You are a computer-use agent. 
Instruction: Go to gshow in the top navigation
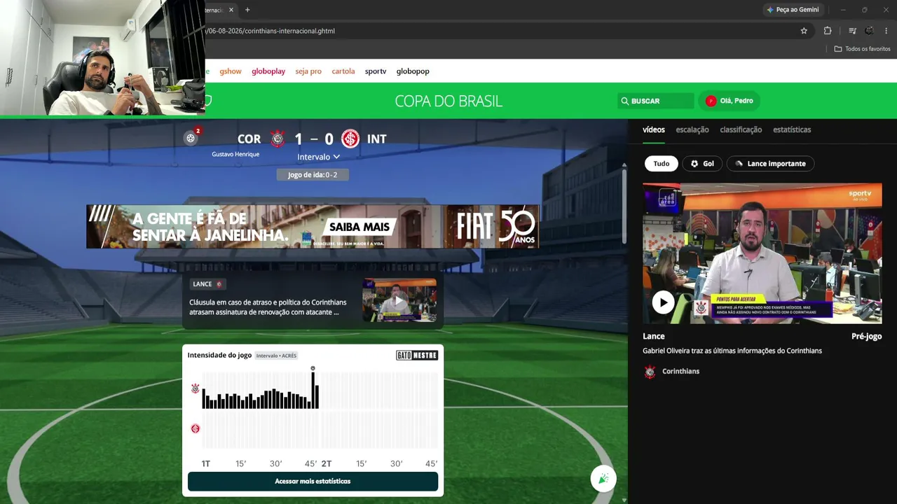231,71
